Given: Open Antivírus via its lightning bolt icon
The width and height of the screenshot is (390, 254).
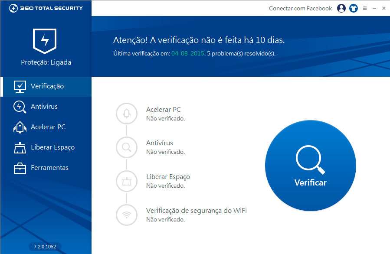Looking at the screenshot, I should 19,107.
